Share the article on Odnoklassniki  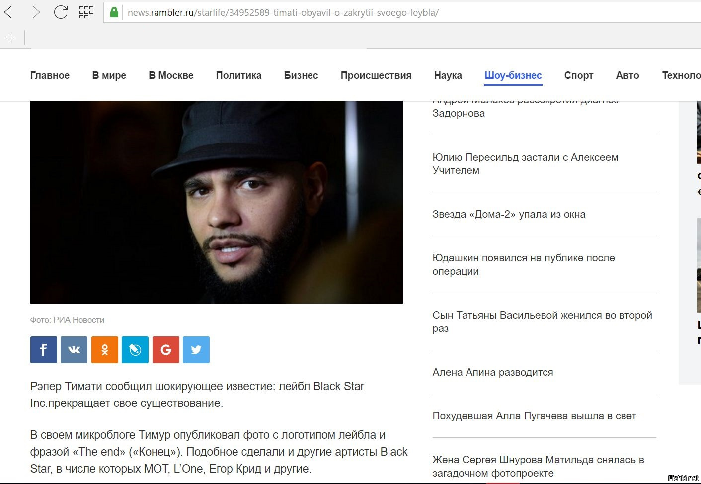tap(105, 350)
